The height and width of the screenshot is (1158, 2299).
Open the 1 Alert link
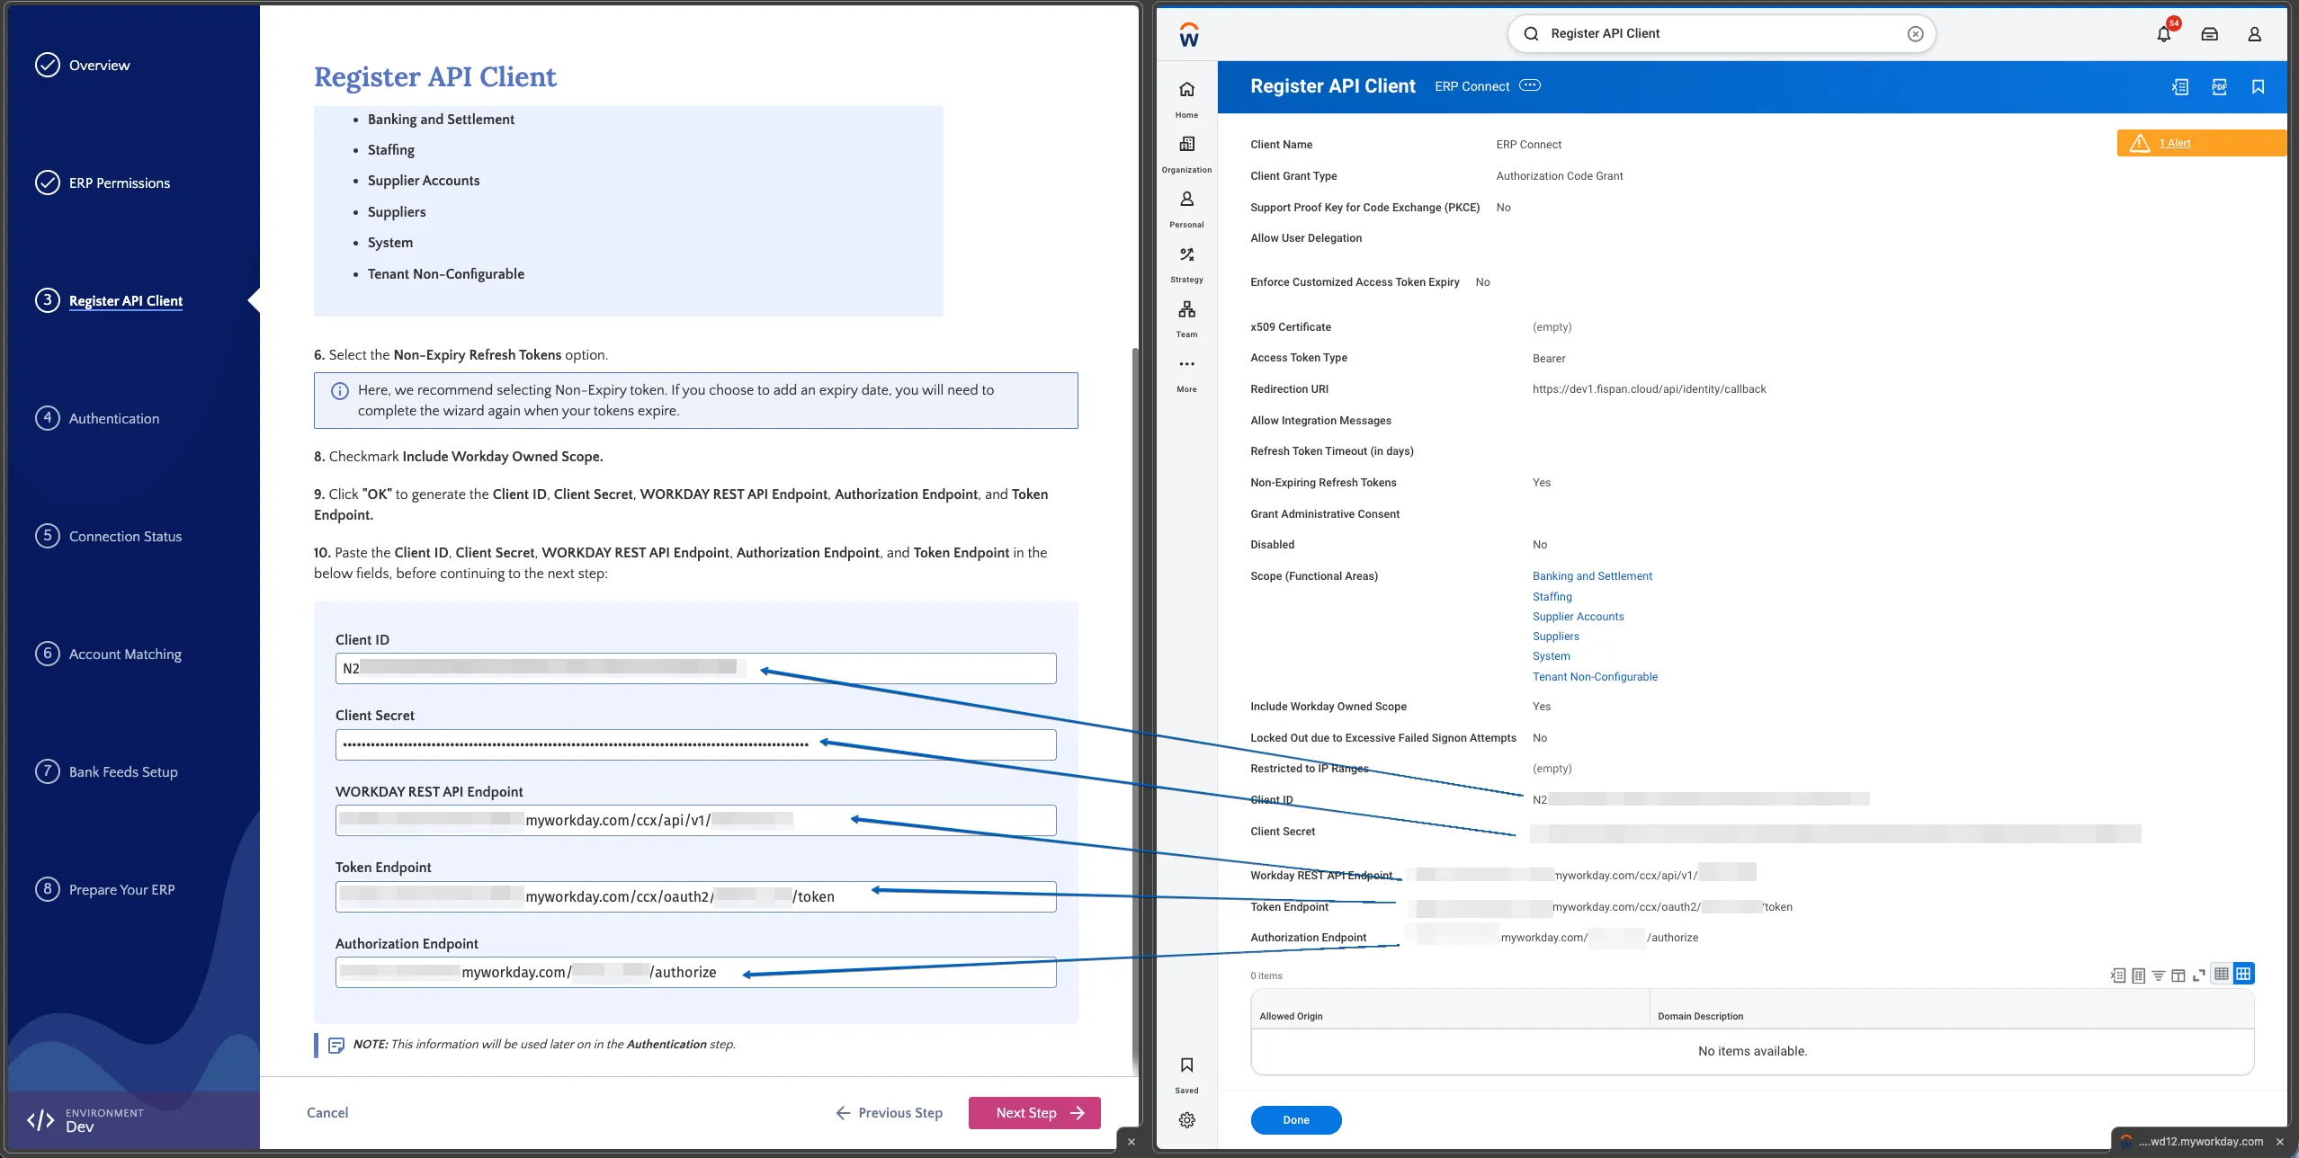coord(2175,143)
